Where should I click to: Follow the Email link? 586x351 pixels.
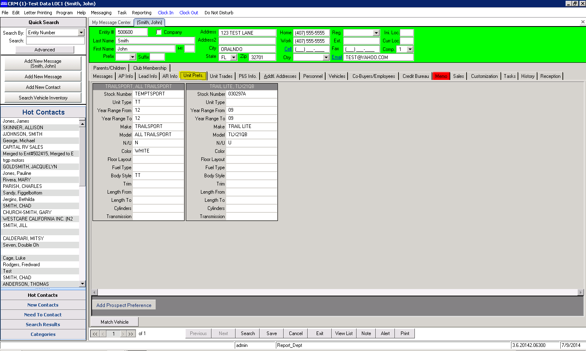337,57
